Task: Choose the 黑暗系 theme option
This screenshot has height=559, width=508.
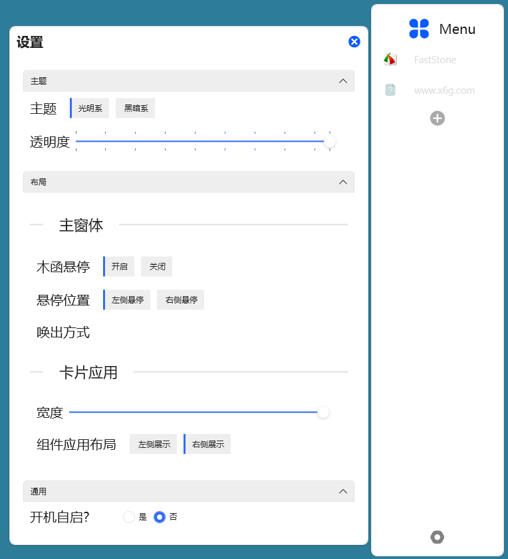Action: coord(136,108)
